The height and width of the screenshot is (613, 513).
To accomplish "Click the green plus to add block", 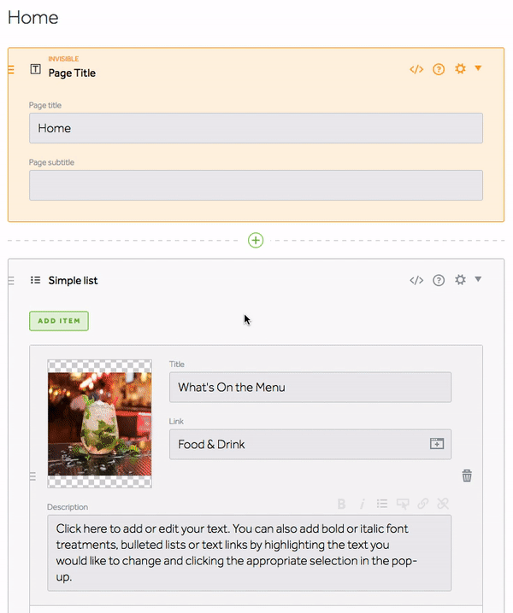I will [256, 240].
